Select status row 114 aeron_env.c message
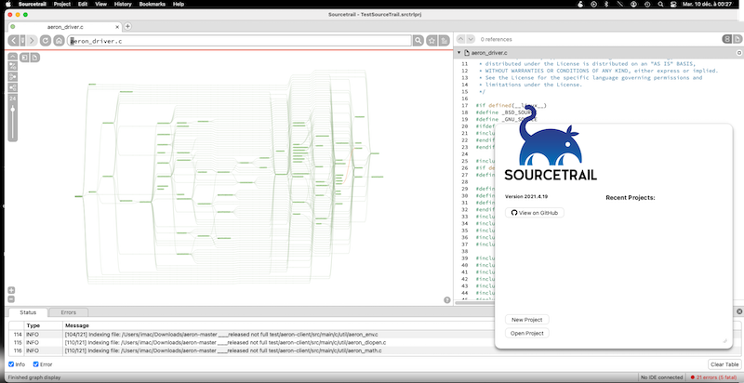744x383 pixels. (221, 334)
